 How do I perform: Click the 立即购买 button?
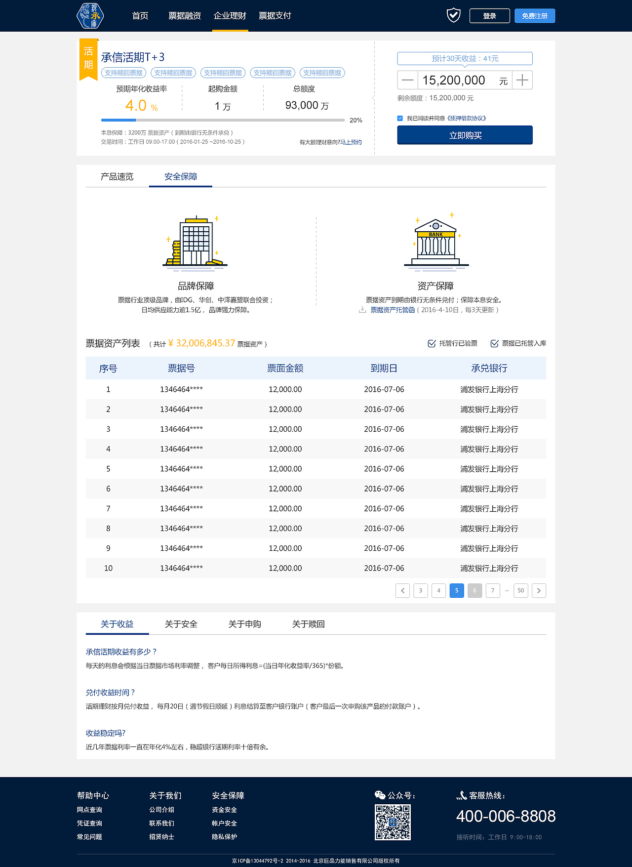465,135
